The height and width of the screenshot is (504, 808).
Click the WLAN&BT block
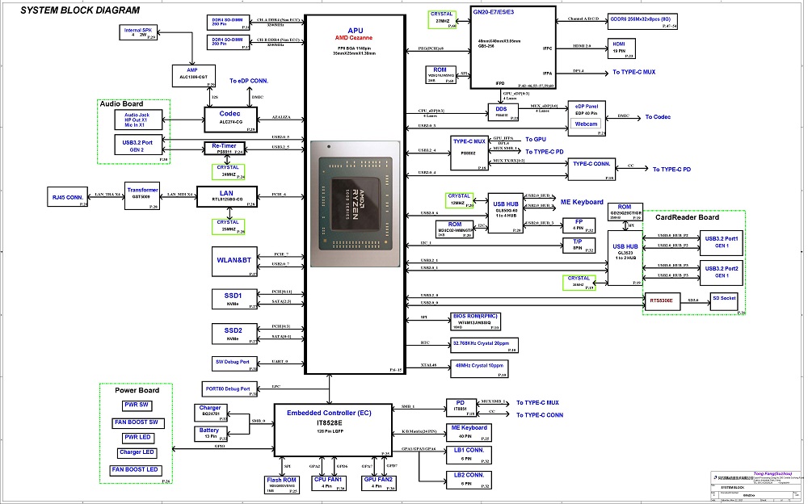click(229, 262)
